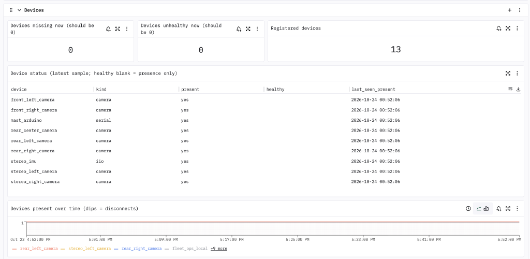Open Device status table panel menu
This screenshot has width=530, height=259.
click(x=517, y=74)
